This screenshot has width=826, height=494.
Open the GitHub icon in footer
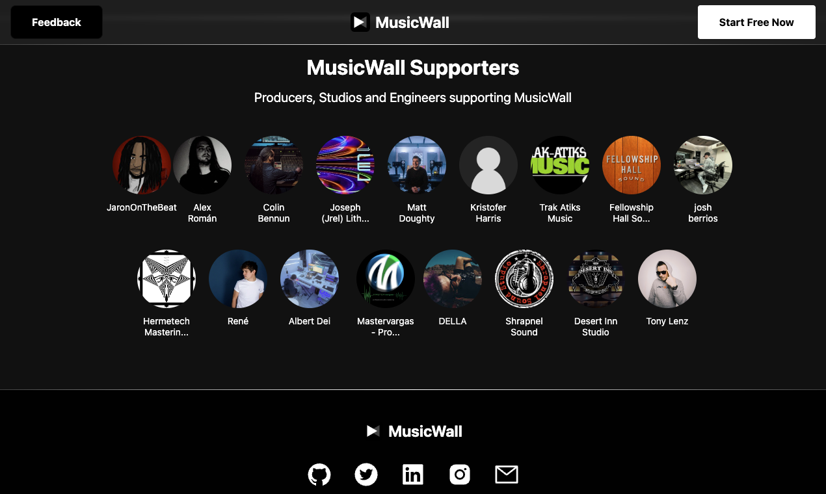319,474
